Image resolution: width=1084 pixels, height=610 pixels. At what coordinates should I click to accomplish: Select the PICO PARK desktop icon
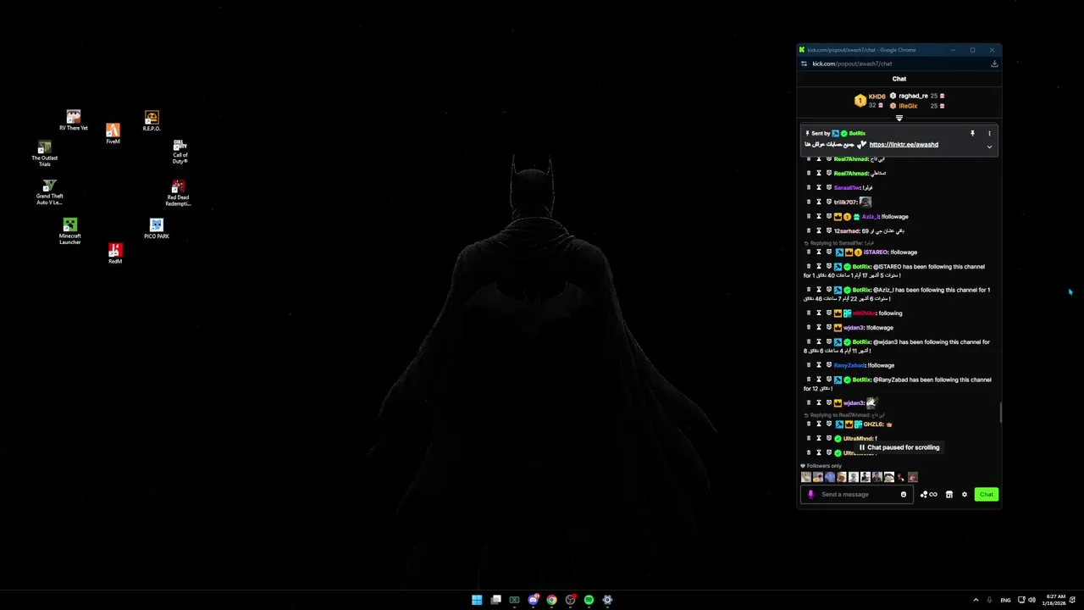point(157,229)
